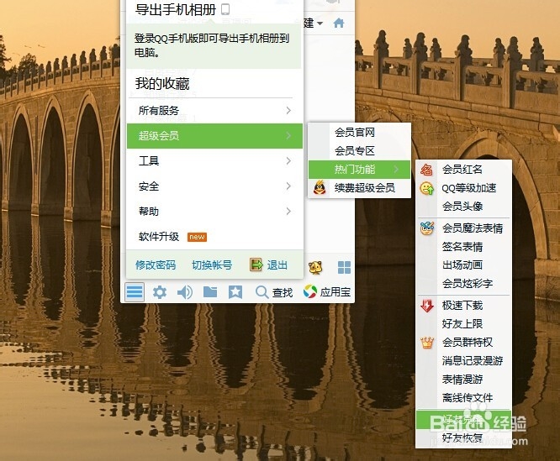The image size is (560, 461).
Task: Choose 续费超级会员 submenu item
Action: coord(360,187)
